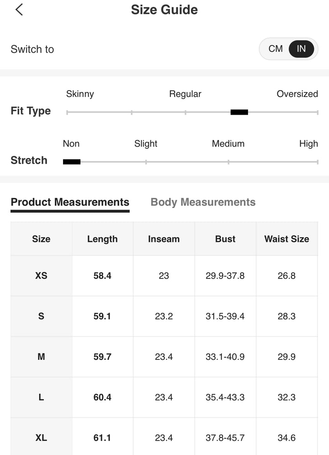Click the L length value 60.4
Screen dimensions: 329x455
click(102, 397)
